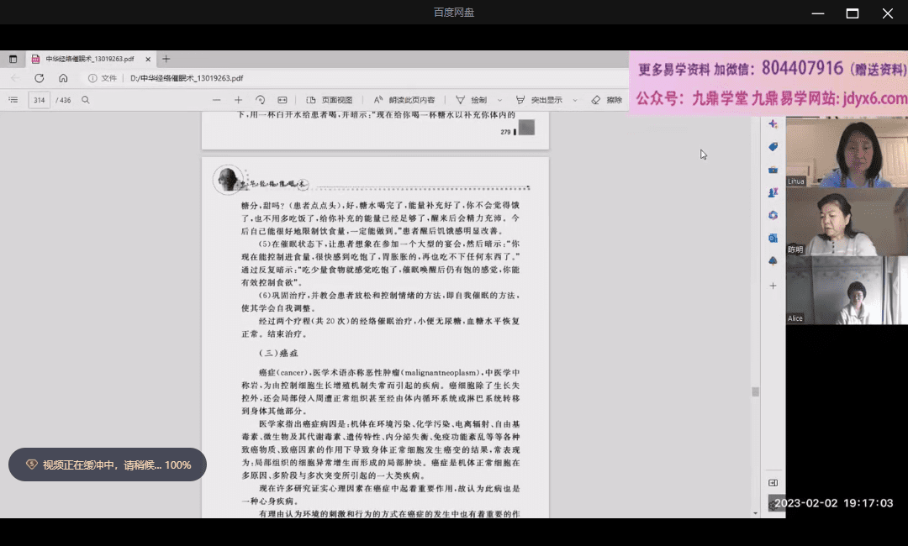Open a new browser tab

click(x=166, y=59)
